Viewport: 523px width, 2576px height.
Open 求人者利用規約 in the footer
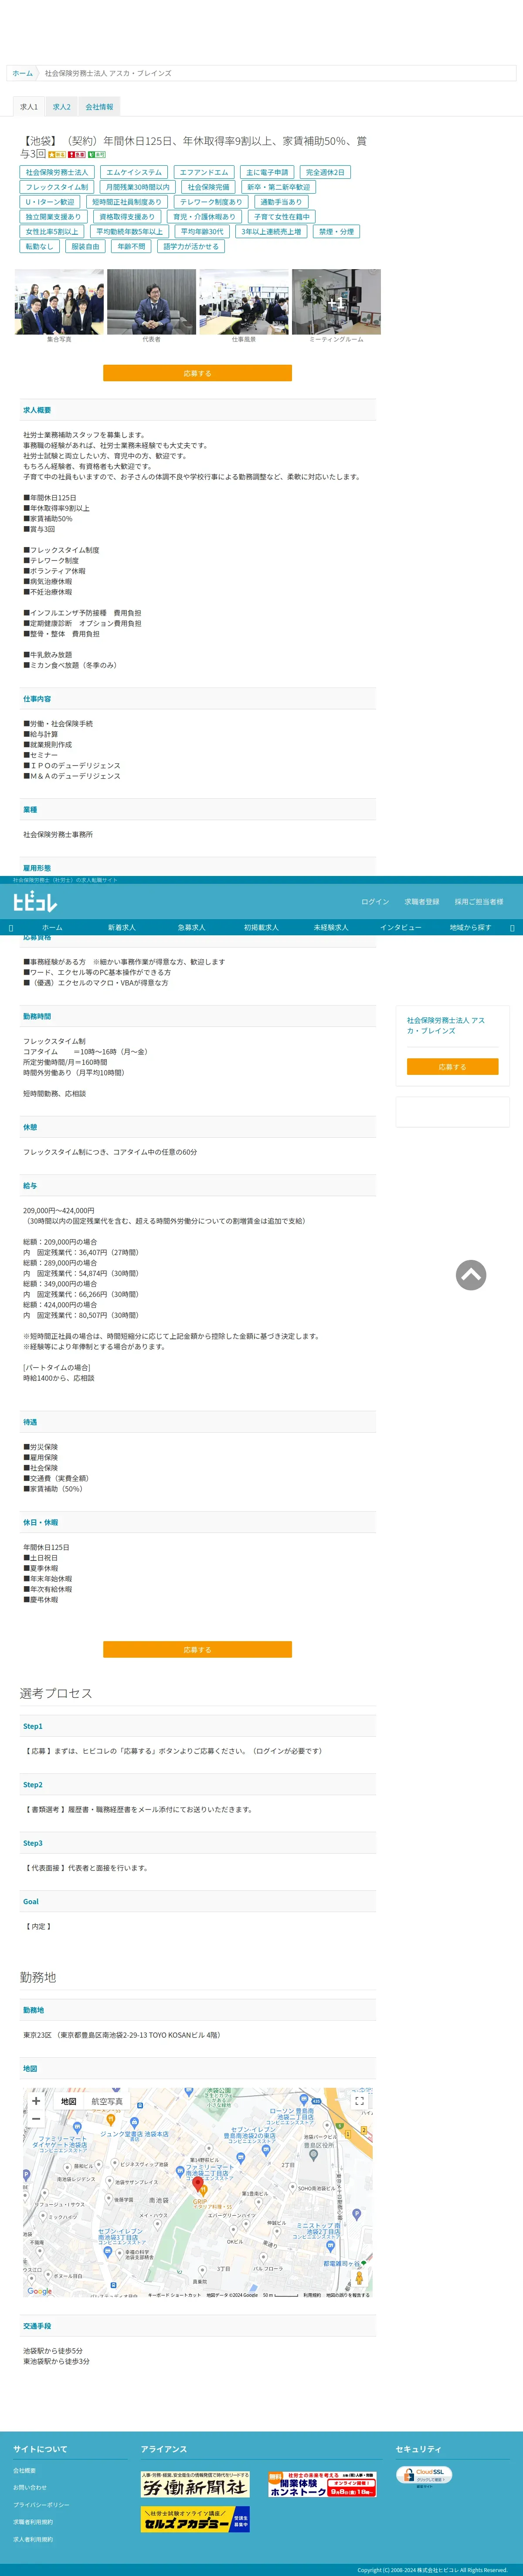pyautogui.click(x=33, y=2539)
